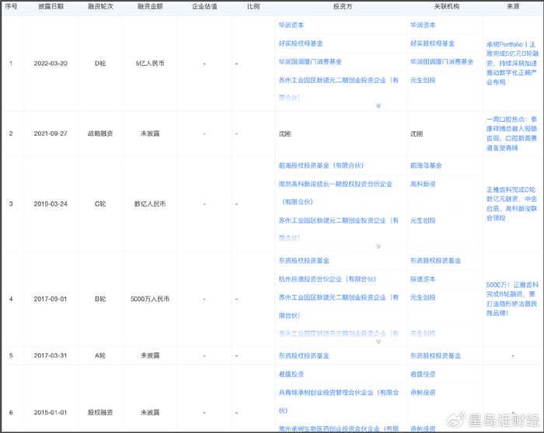
Task: Open 元生创投 link in the D轮 row
Action: [x=423, y=80]
